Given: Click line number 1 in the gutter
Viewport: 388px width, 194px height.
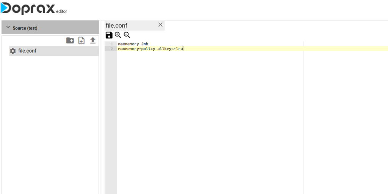Looking at the screenshot, I should point(112,44).
